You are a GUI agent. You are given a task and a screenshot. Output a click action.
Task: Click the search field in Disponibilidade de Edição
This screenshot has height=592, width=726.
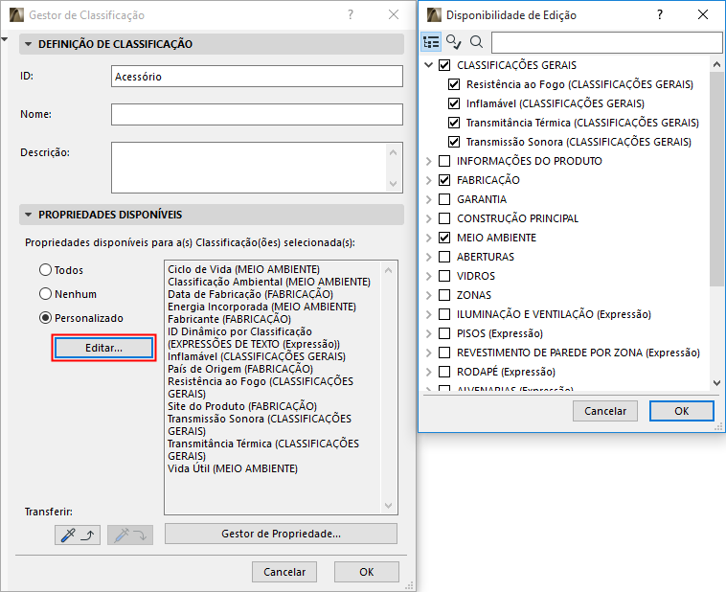606,42
